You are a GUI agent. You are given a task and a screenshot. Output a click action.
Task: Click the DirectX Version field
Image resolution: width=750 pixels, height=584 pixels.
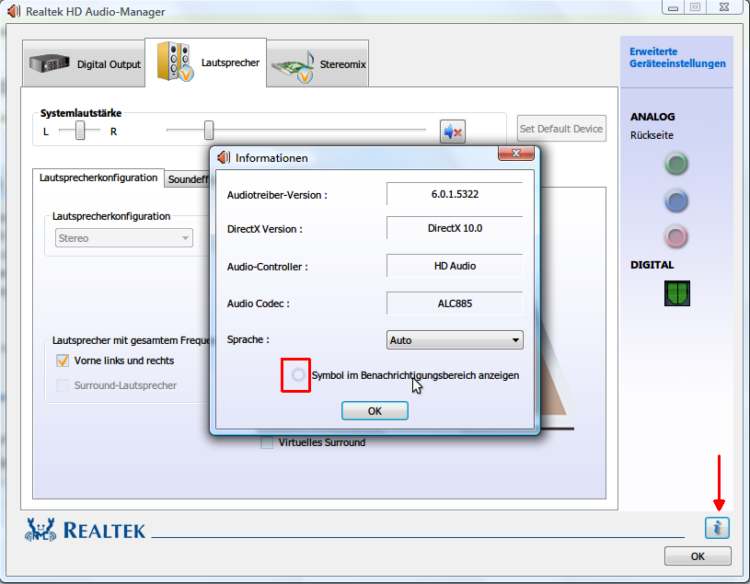455,228
